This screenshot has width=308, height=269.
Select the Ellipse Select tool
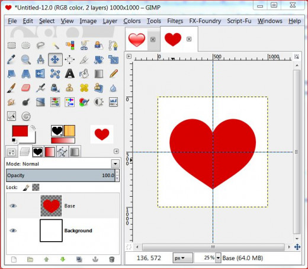tap(26, 45)
